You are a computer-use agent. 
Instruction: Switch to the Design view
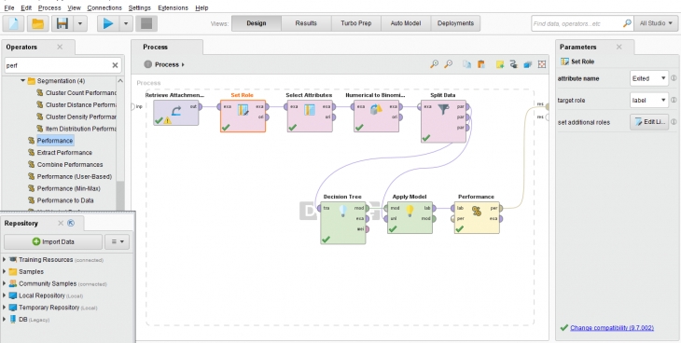point(257,23)
